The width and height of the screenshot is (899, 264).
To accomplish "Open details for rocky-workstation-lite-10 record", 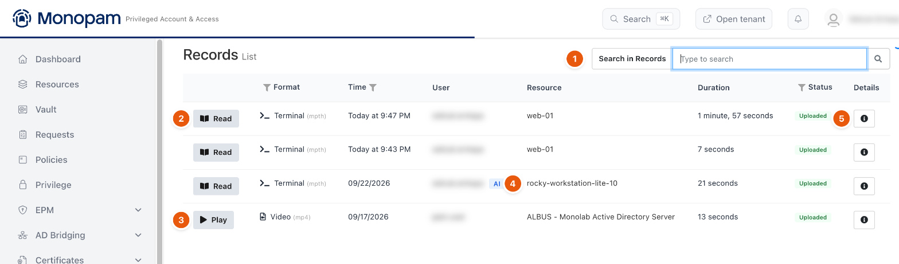I will click(864, 186).
